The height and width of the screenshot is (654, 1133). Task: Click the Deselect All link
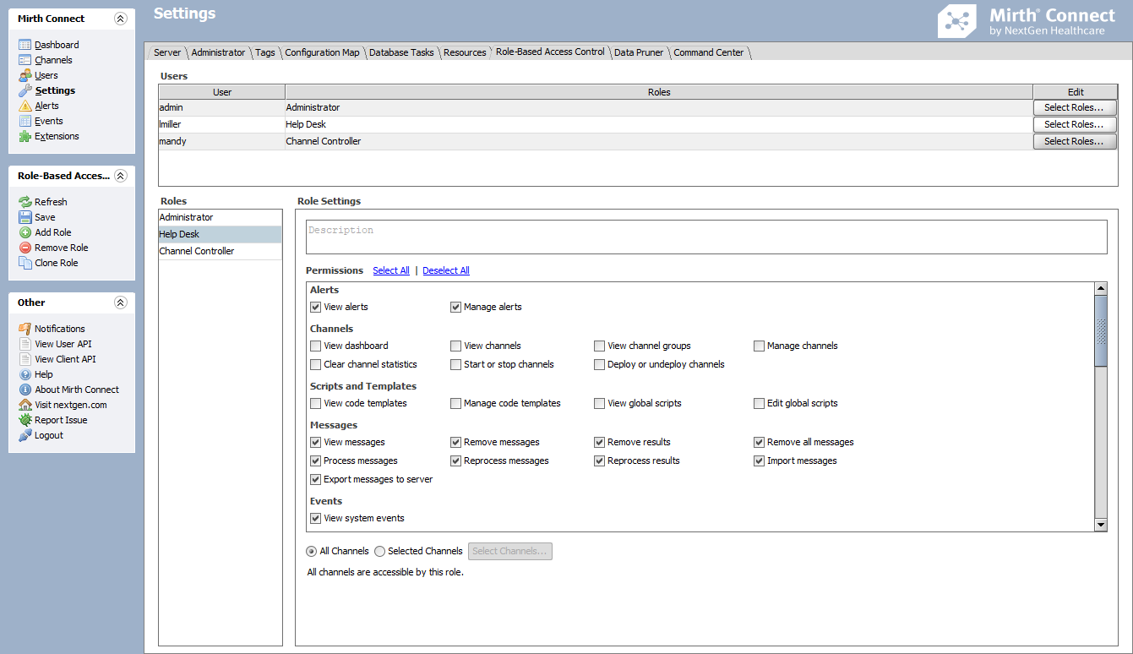[x=446, y=270]
